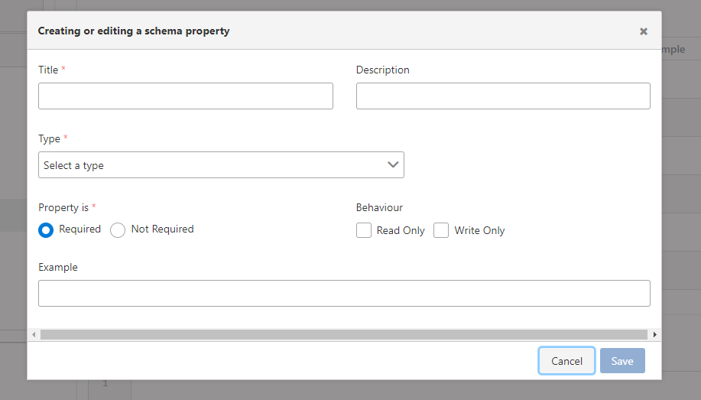This screenshot has height=400, width=701.
Task: Click the chevron arrow in Type field
Action: click(393, 164)
